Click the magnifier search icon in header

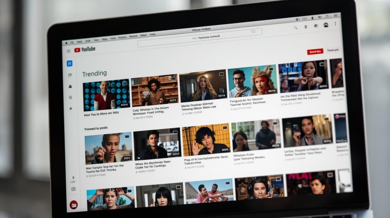point(296,28)
